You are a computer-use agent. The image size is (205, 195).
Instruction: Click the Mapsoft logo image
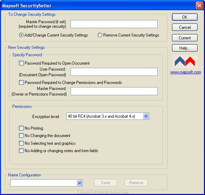(x=185, y=61)
